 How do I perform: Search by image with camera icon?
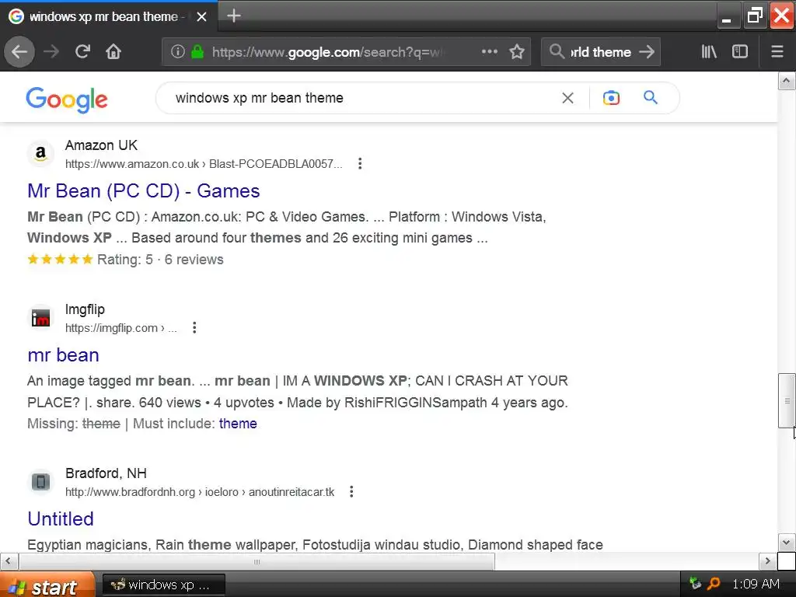[x=611, y=98]
